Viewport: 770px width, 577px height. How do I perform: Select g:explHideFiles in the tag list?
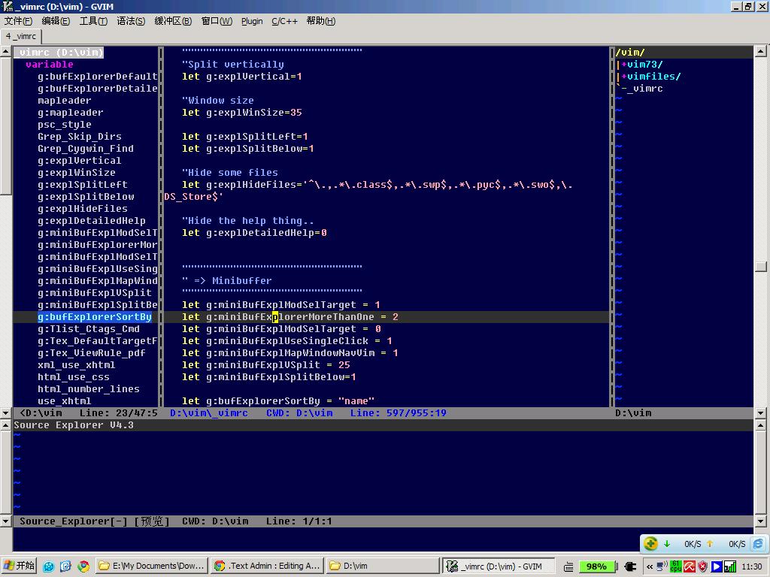(83, 209)
